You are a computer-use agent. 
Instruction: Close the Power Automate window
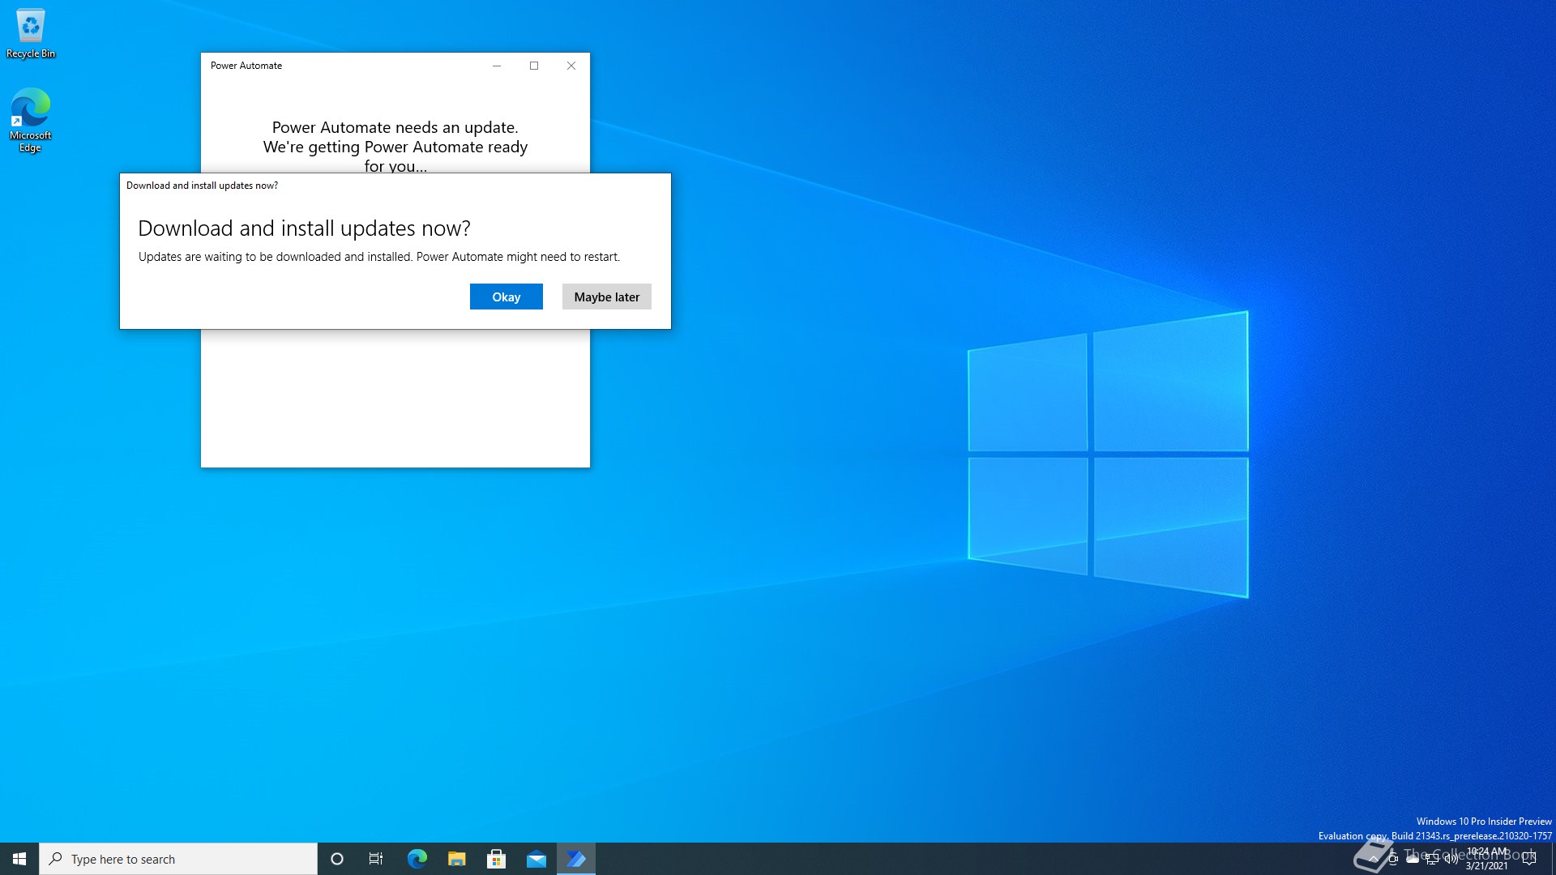571,66
